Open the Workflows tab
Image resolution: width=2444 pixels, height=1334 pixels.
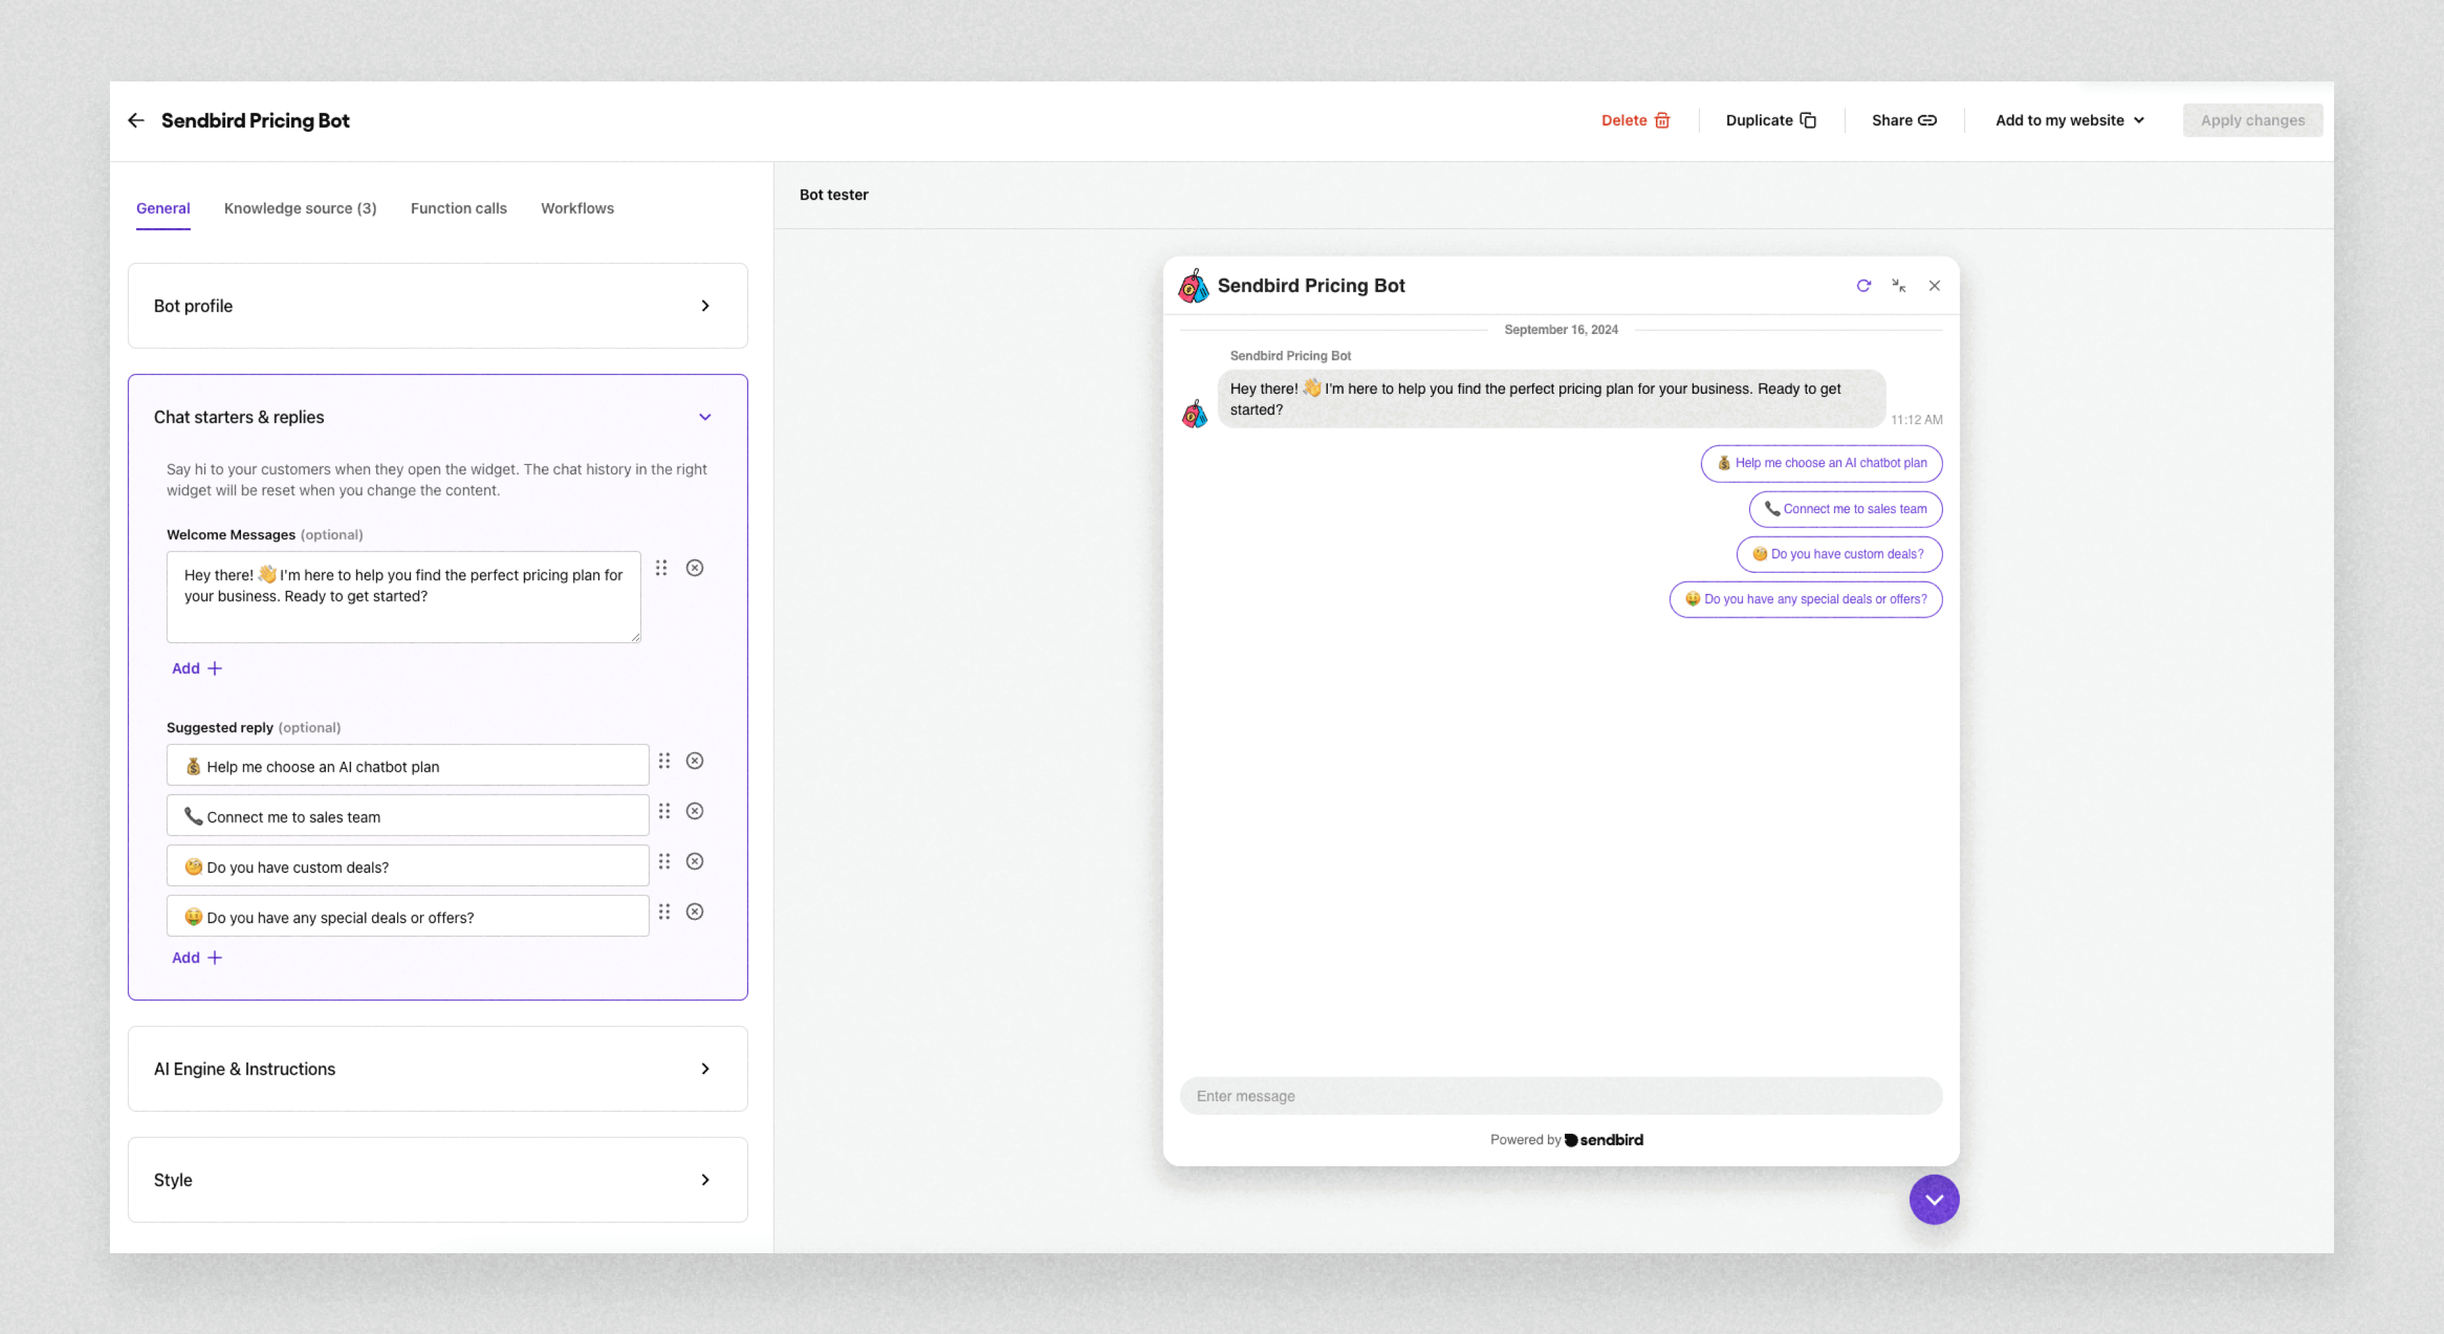click(x=577, y=208)
